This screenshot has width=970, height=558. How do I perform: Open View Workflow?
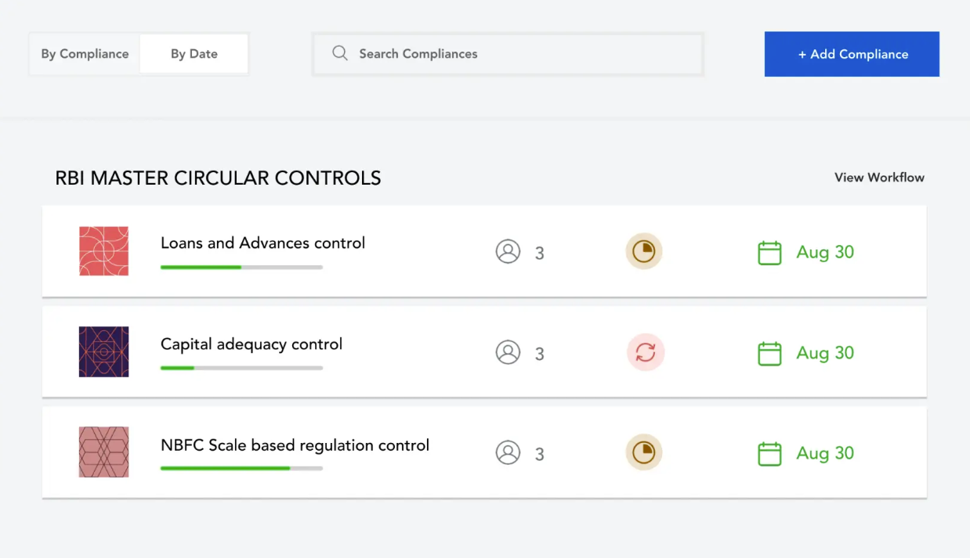point(879,178)
